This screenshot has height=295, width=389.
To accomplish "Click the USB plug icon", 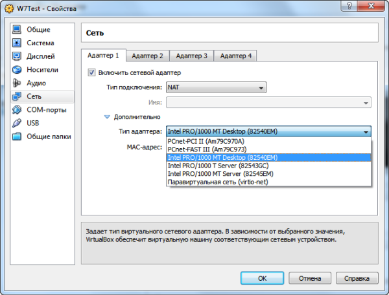I will pos(17,123).
